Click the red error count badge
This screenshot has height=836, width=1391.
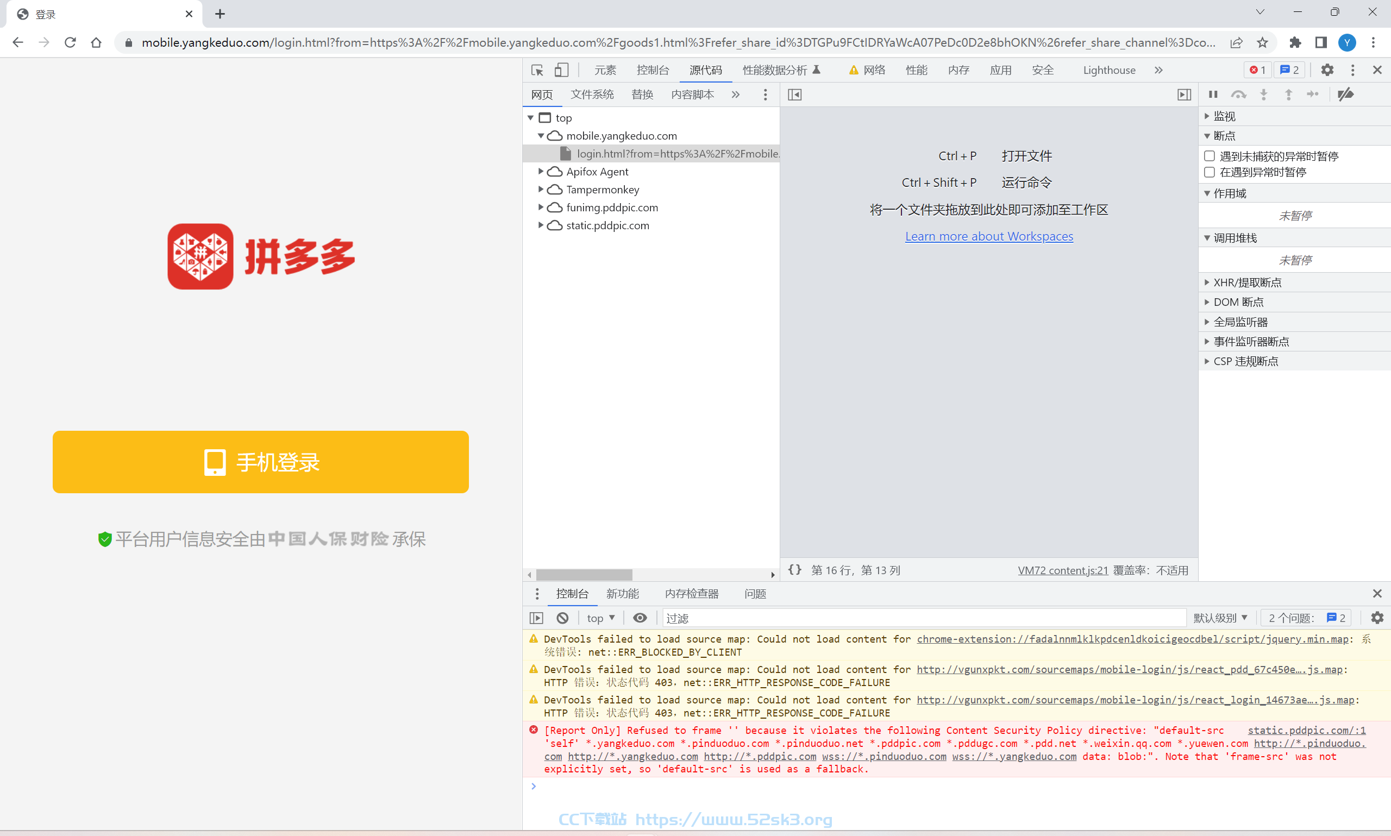pos(1257,70)
